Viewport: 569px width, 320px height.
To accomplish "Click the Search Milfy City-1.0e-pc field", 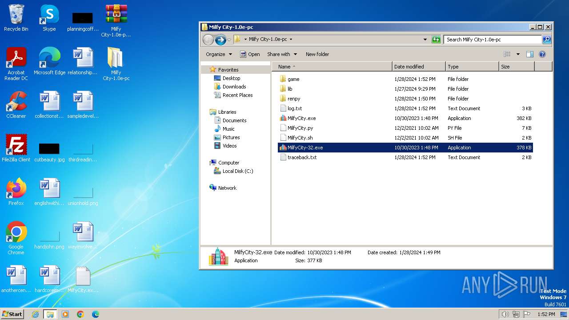I will point(493,40).
